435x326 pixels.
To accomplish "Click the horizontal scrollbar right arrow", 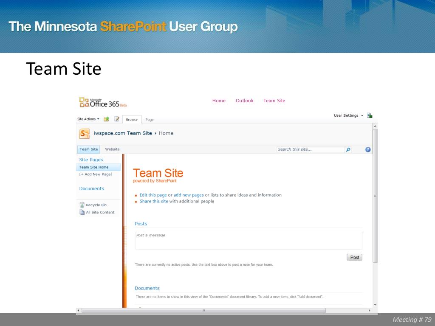I will point(369,310).
